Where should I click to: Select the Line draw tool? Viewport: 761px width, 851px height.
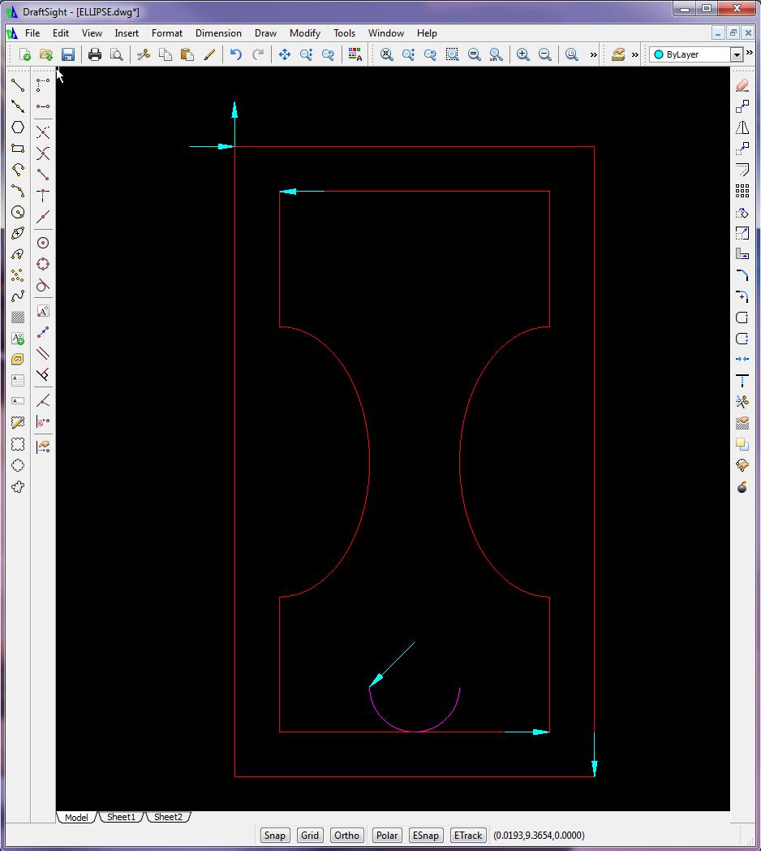tap(18, 85)
